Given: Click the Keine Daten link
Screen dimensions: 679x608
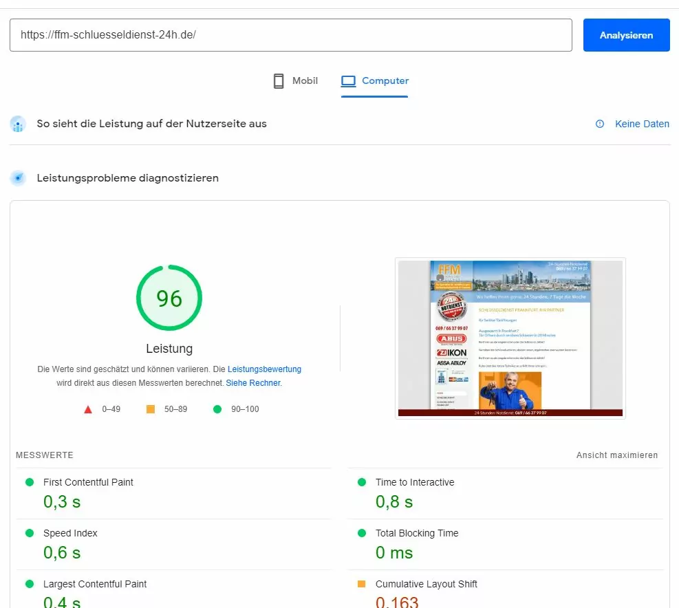Looking at the screenshot, I should [x=642, y=124].
